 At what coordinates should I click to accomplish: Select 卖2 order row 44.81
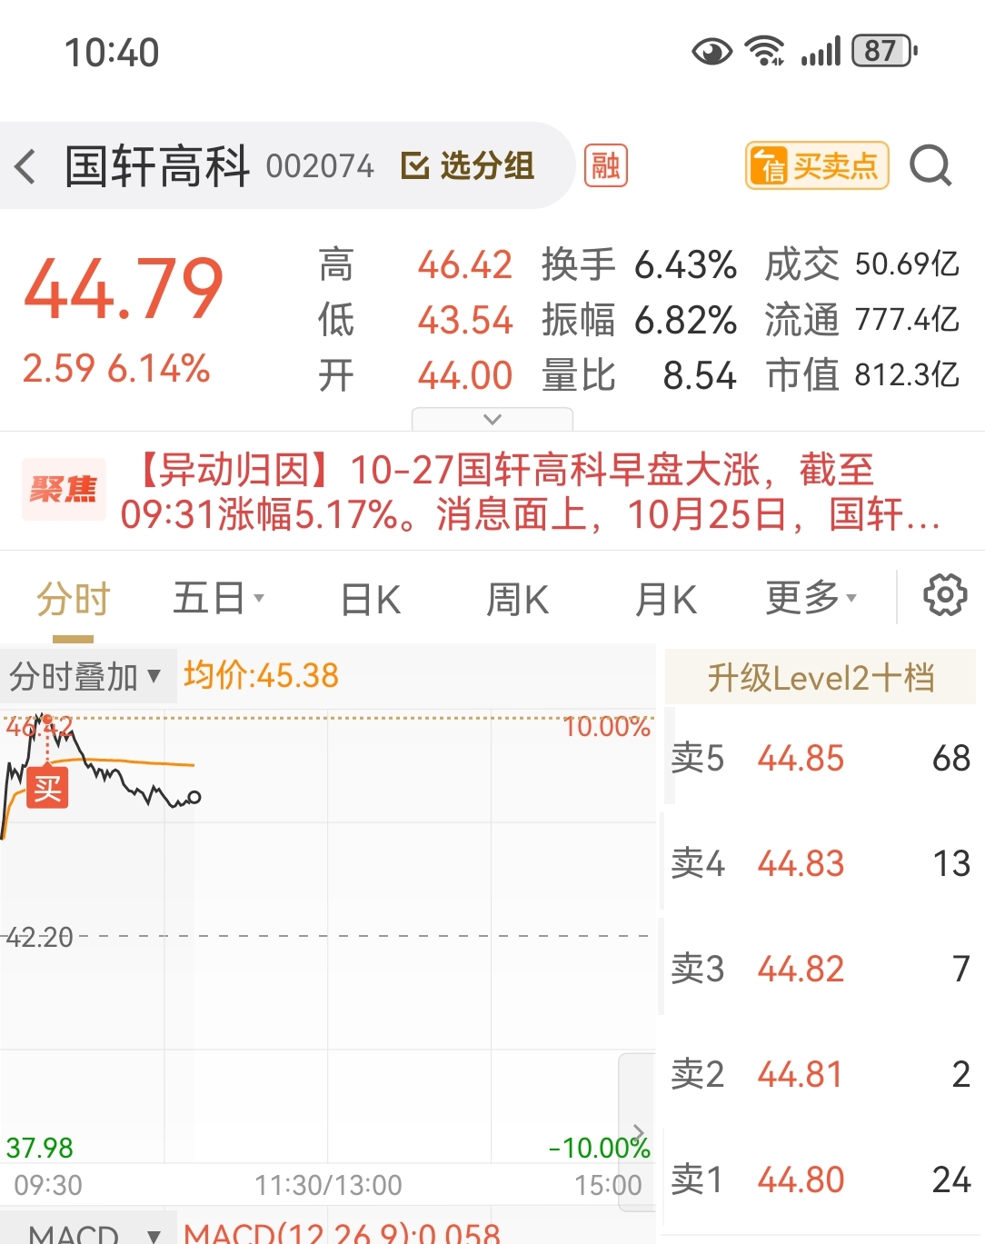click(x=821, y=1074)
